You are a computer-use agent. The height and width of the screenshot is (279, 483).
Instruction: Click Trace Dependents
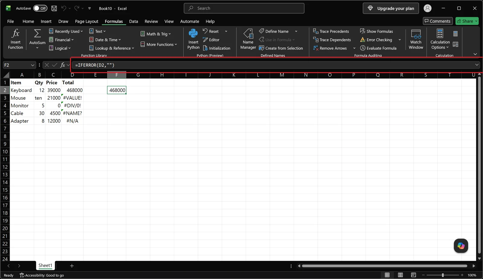(x=332, y=40)
